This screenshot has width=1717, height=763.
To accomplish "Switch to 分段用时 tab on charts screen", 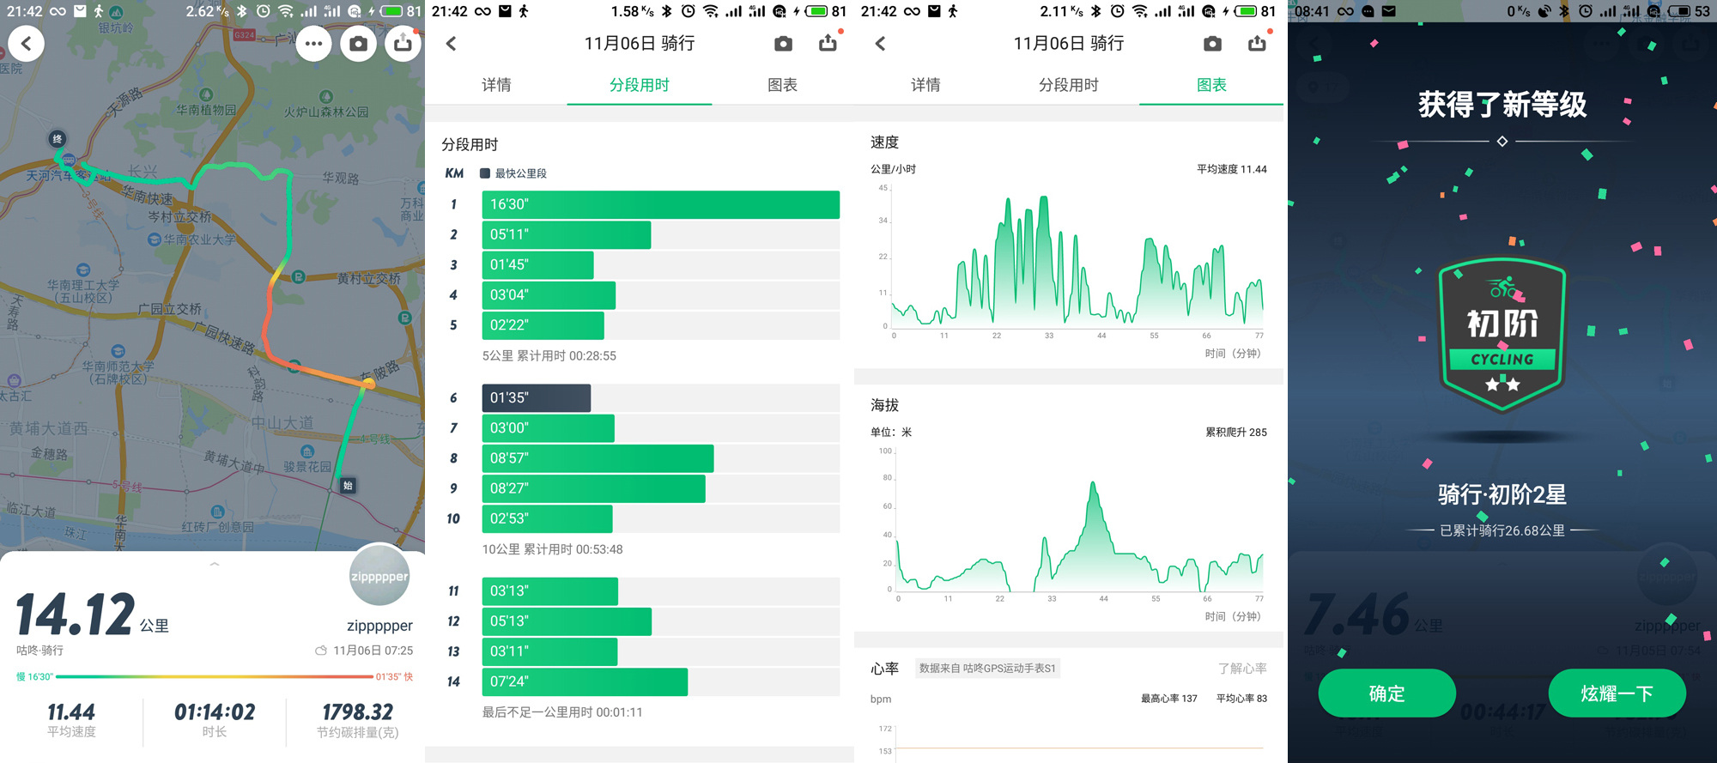I will (1069, 84).
